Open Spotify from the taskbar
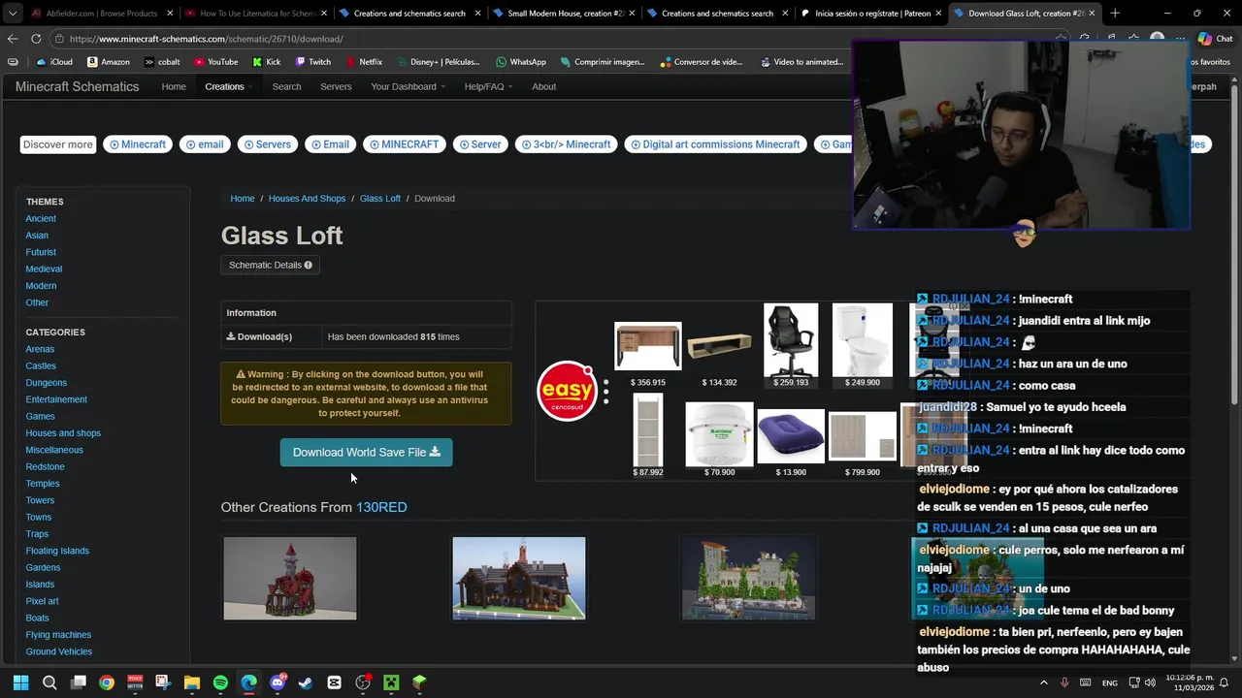 (220, 682)
